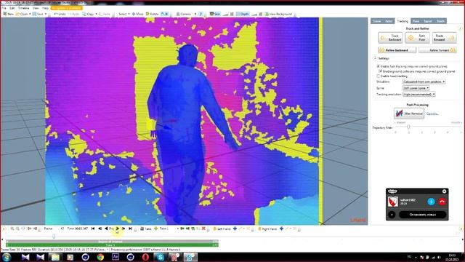The image size is (465, 262).
Task: Toggle the Skin view button
Action: 215,14
